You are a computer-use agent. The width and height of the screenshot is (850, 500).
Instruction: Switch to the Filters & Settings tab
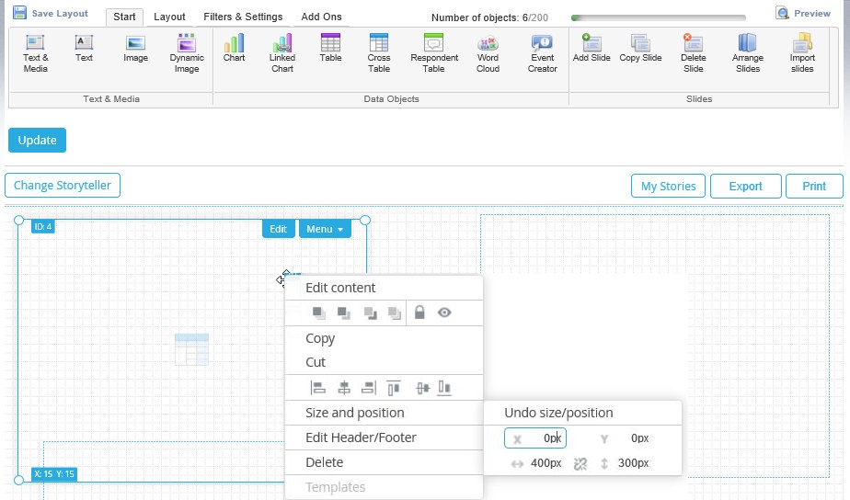[x=243, y=17]
